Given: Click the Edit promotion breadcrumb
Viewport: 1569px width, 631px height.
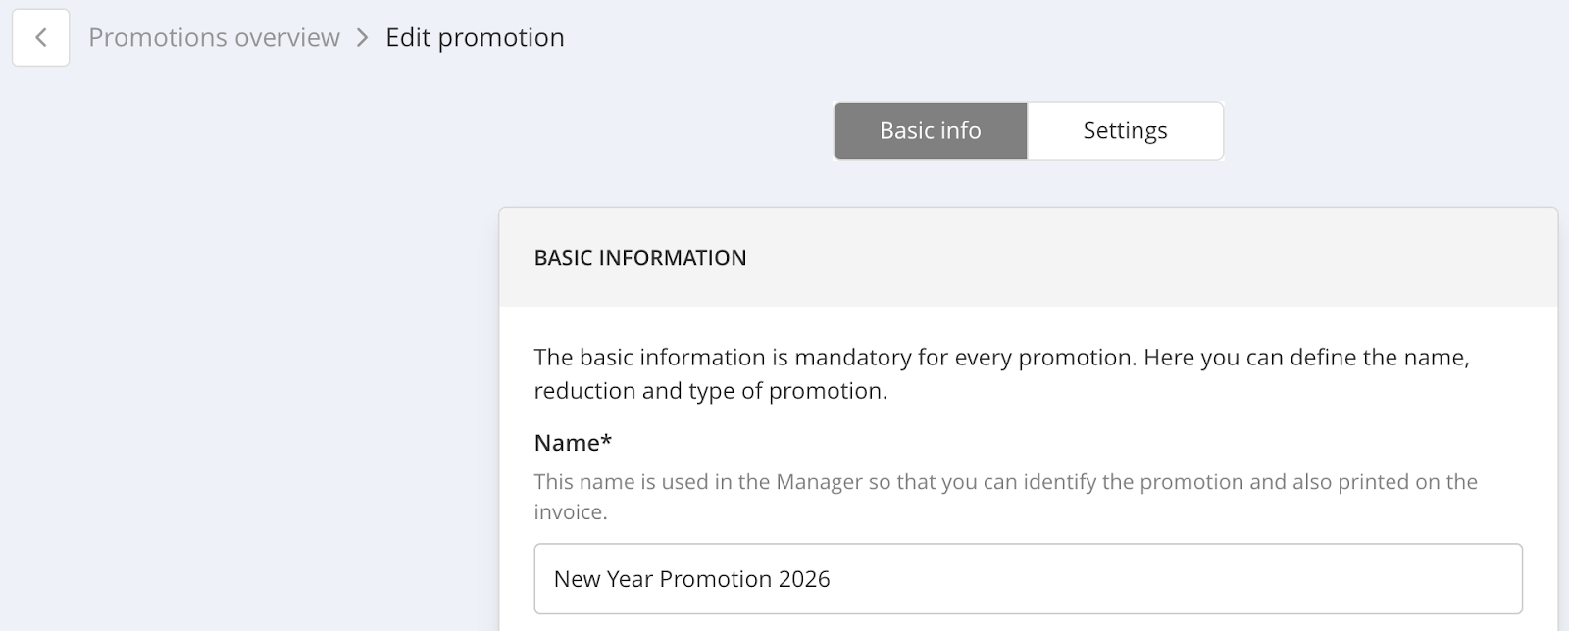Looking at the screenshot, I should point(475,38).
